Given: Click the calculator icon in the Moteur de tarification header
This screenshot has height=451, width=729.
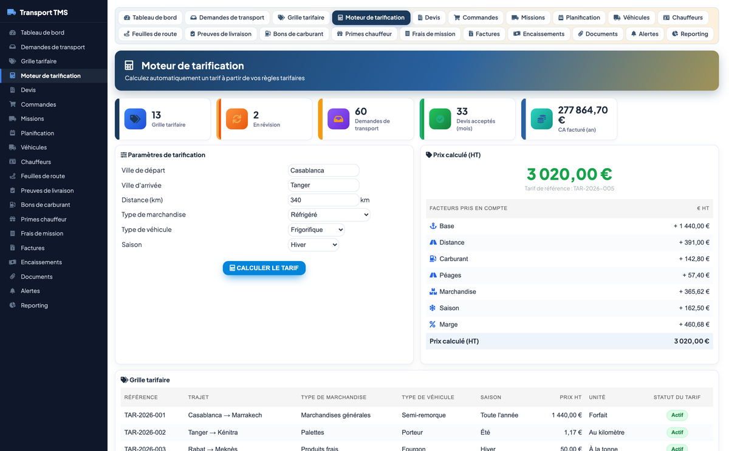Looking at the screenshot, I should [x=129, y=66].
